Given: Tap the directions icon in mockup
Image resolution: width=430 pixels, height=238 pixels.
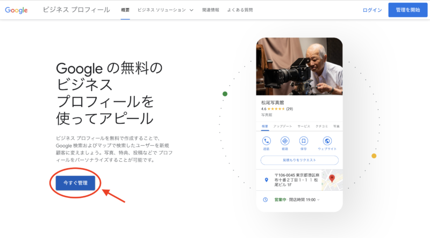Looking at the screenshot, I should pyautogui.click(x=285, y=141).
